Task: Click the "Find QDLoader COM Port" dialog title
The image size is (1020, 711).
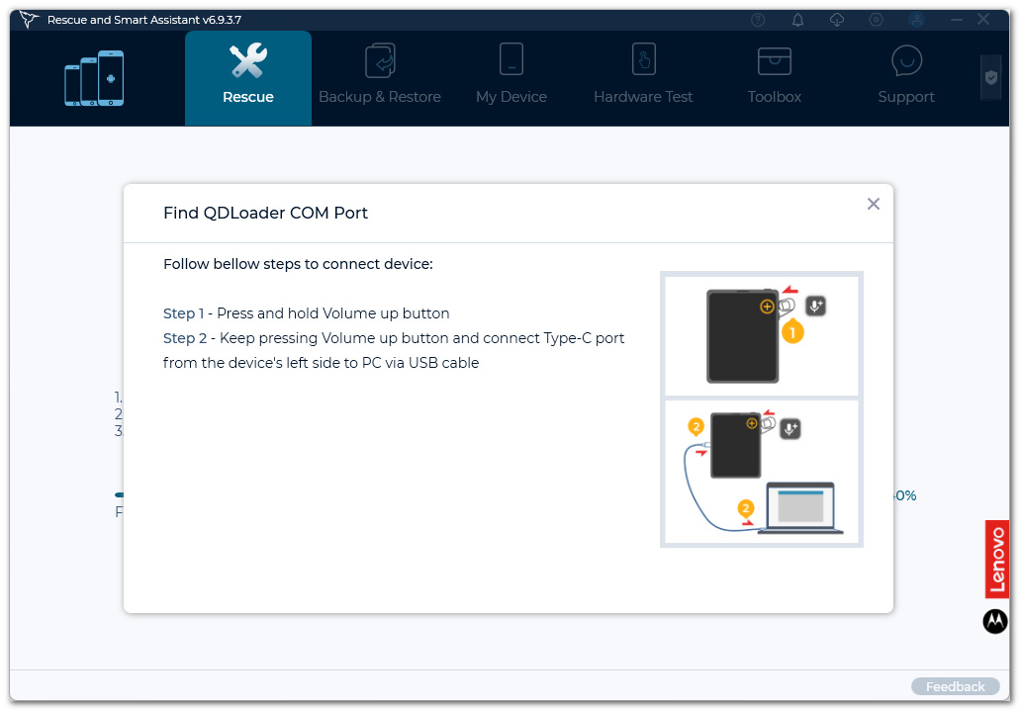Action: pos(265,213)
